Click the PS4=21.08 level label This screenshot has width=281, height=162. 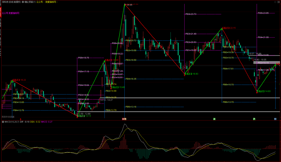tap(263, 37)
